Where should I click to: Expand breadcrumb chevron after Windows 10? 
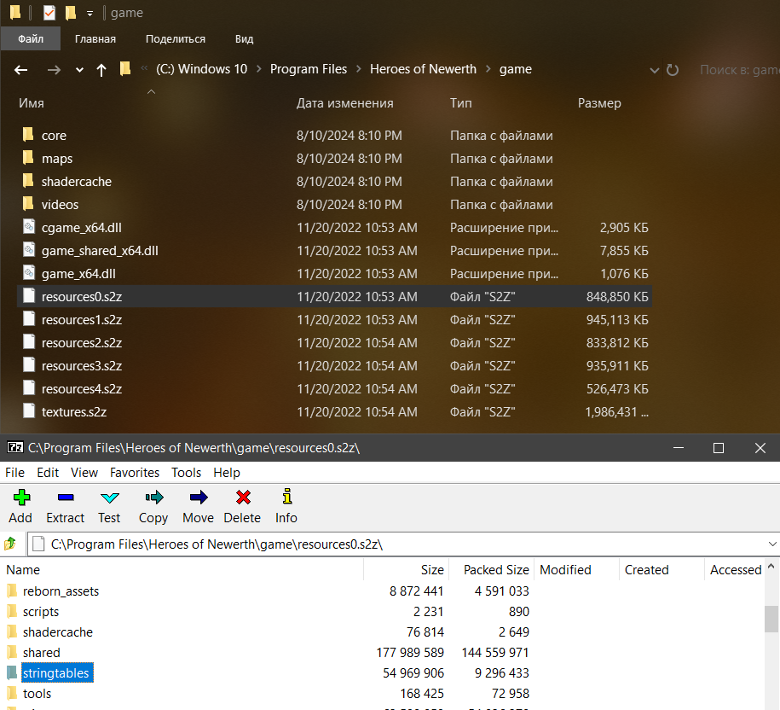point(258,69)
